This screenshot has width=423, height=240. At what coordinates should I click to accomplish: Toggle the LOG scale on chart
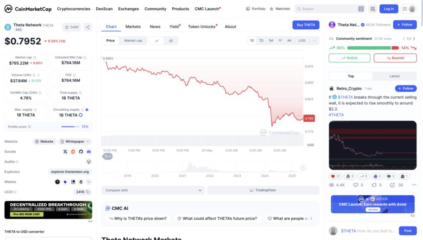click(302, 40)
